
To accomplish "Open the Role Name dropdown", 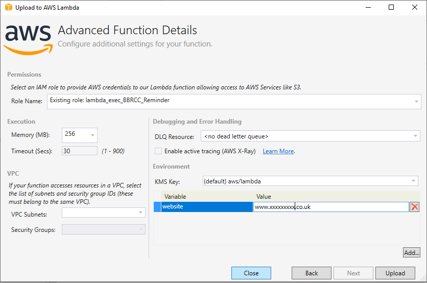I will 234,102.
